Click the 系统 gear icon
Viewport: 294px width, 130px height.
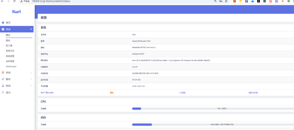(3, 73)
